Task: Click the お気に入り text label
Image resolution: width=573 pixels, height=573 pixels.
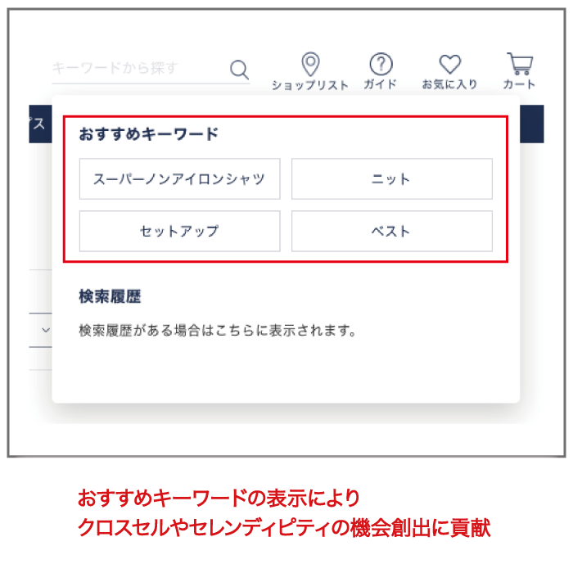Action: click(450, 84)
